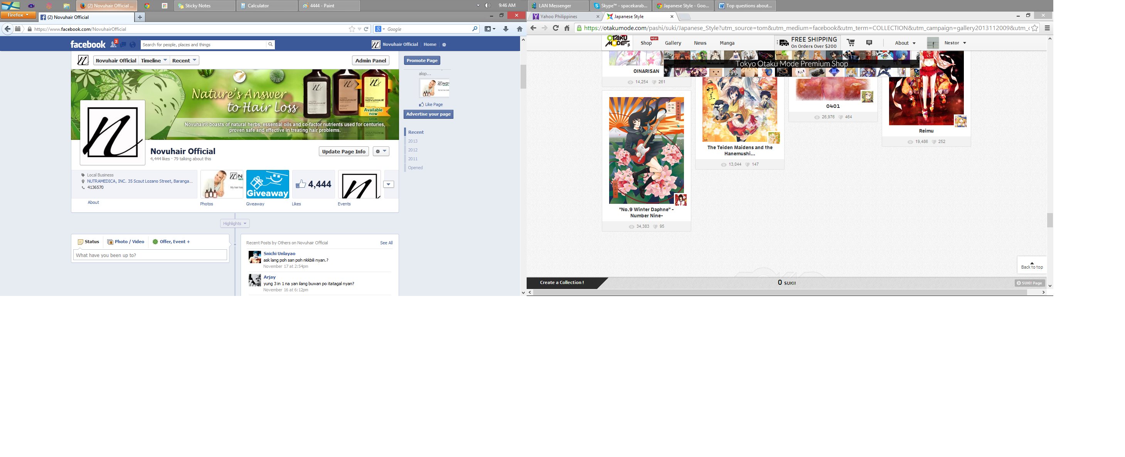The width and height of the screenshot is (1125, 457).
Task: Select the Gallery menu on Otaku Mode
Action: pos(673,43)
